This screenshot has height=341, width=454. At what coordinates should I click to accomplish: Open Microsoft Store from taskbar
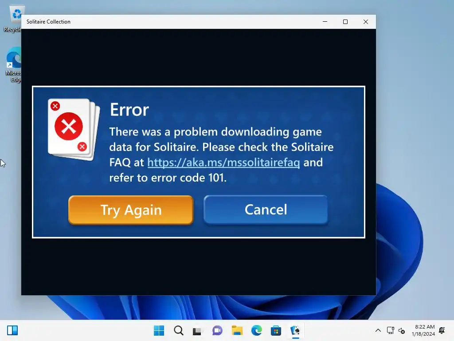click(x=276, y=330)
